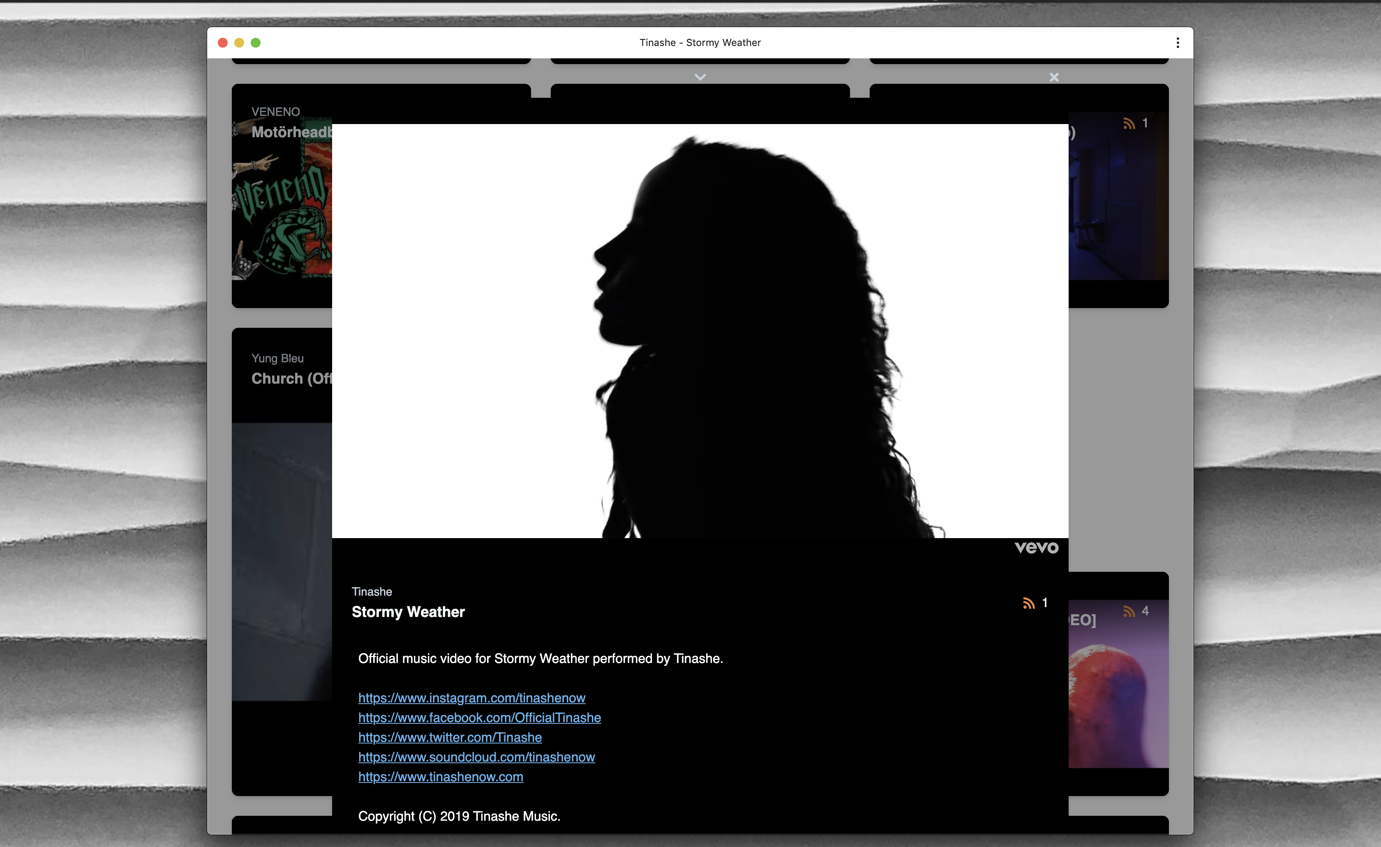Open the tinashenow SoundCloud link
Image resolution: width=1381 pixels, height=847 pixels.
click(x=476, y=757)
